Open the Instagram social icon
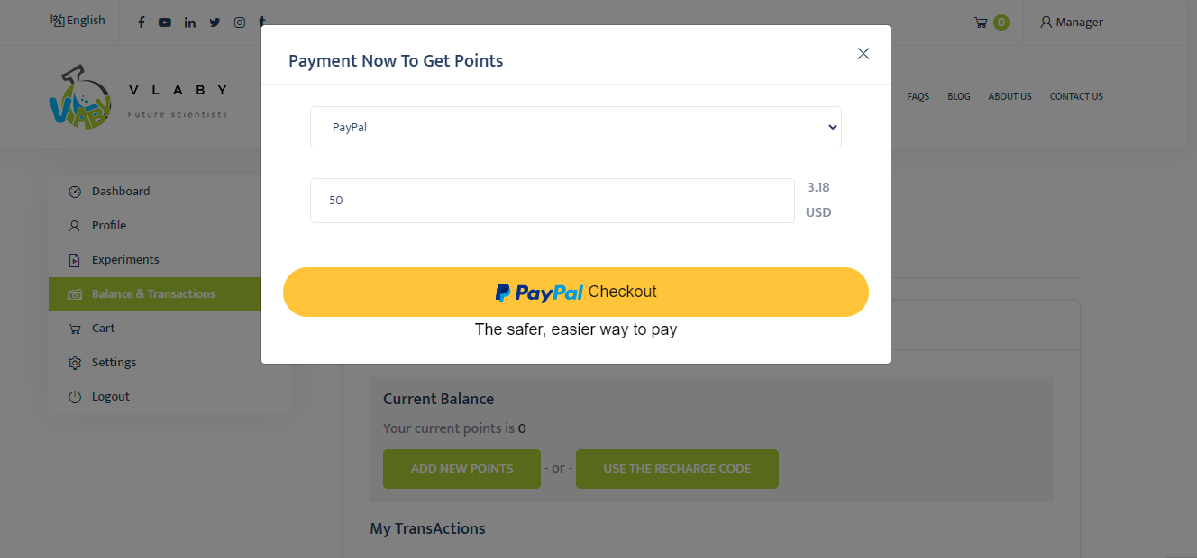 (239, 22)
